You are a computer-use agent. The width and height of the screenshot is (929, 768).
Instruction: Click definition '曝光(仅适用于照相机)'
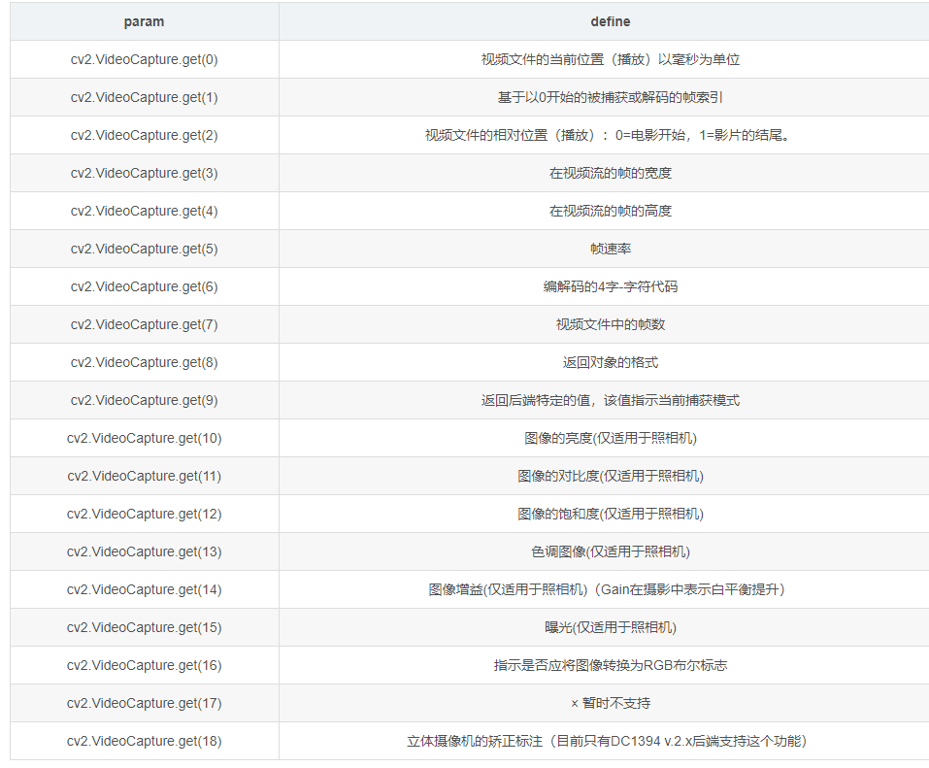pyautogui.click(x=611, y=628)
